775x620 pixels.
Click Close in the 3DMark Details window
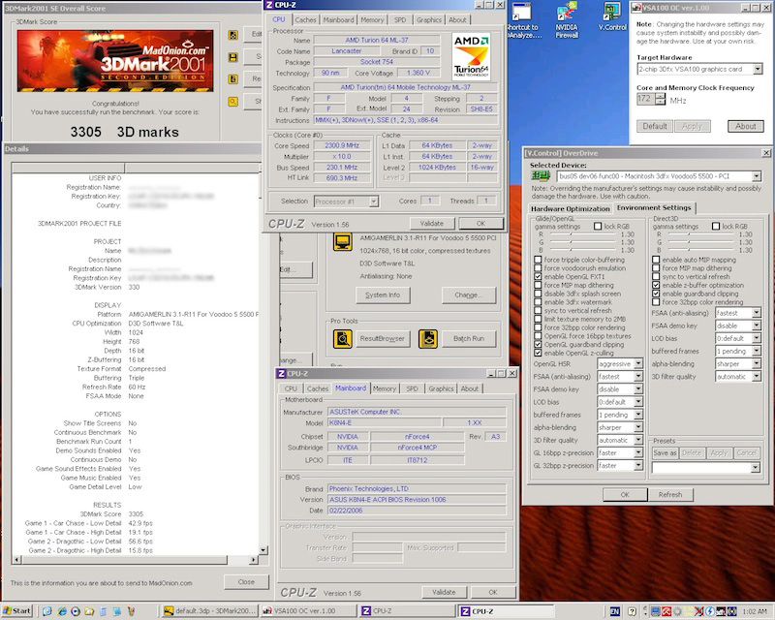pyautogui.click(x=246, y=582)
